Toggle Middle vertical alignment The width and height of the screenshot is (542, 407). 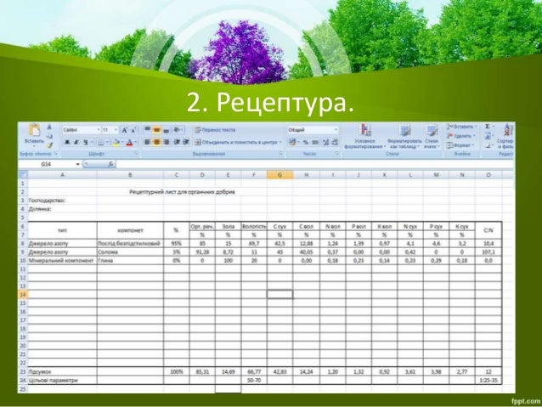point(156,130)
